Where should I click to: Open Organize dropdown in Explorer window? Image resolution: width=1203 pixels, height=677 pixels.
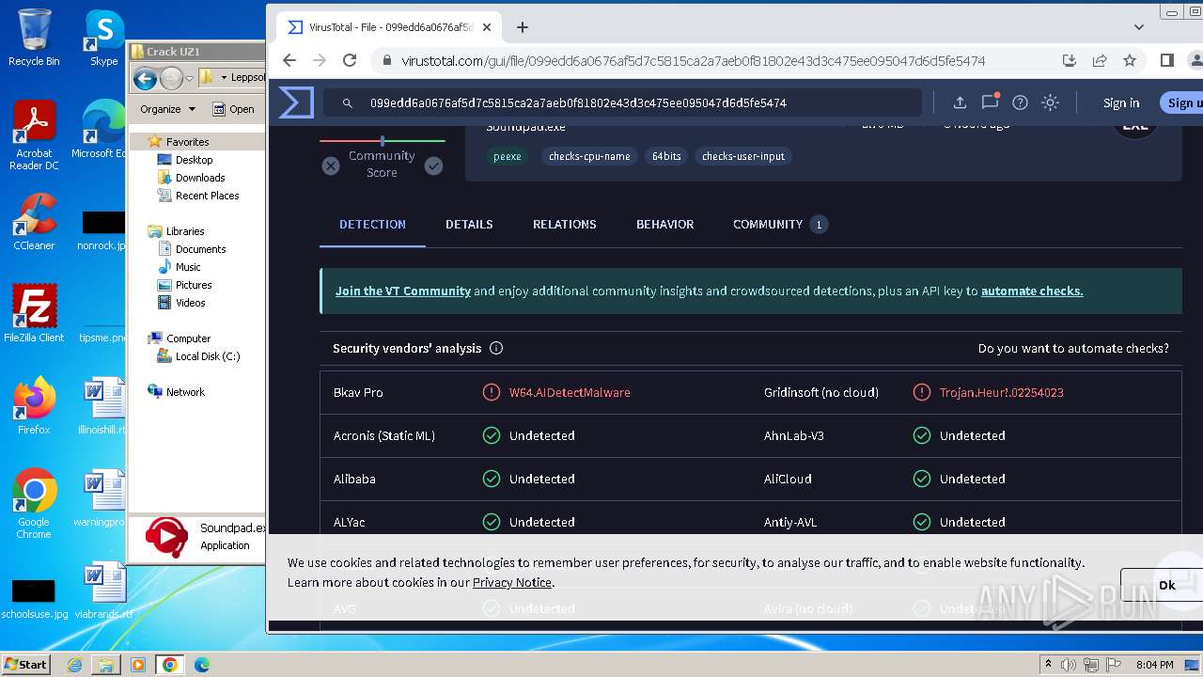point(167,109)
